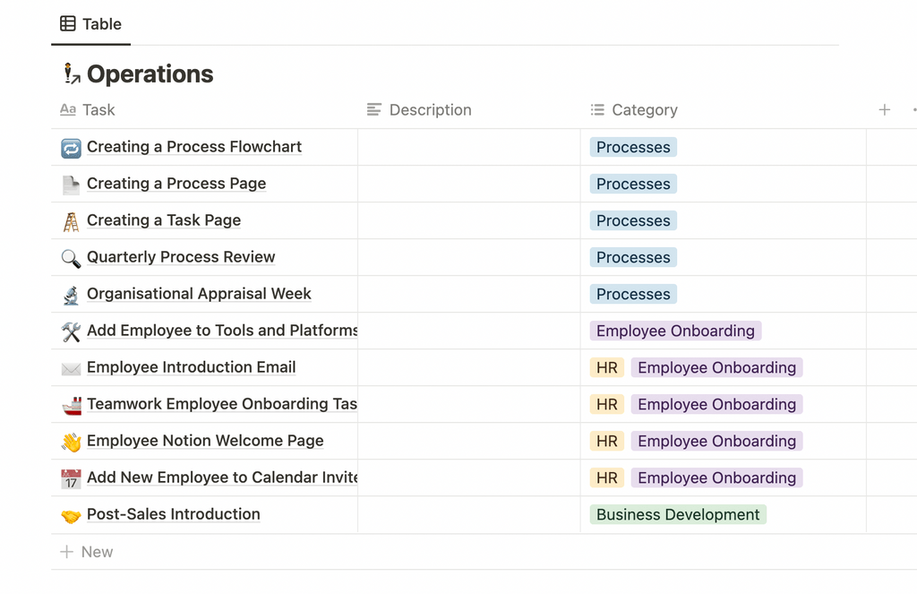The height and width of the screenshot is (594, 917).
Task: Click the magnifying glass icon beside Quarterly Process Review
Action: coord(71,258)
